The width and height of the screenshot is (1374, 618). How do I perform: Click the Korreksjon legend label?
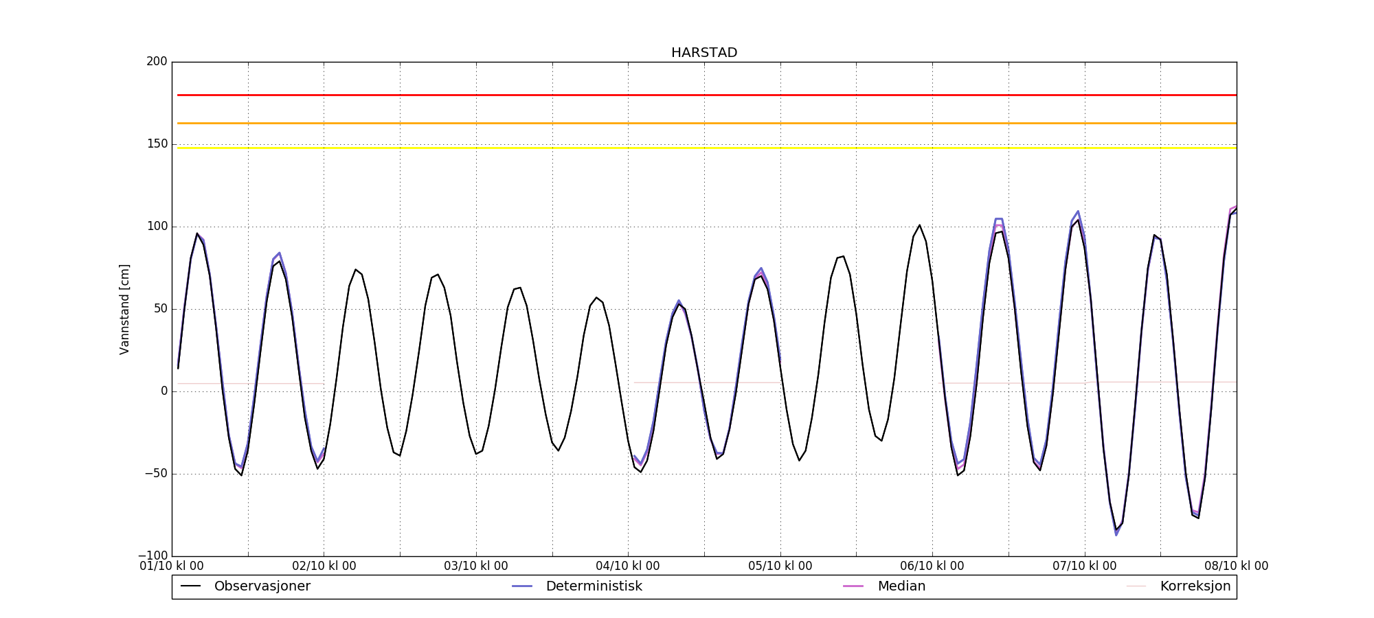pyautogui.click(x=1195, y=586)
